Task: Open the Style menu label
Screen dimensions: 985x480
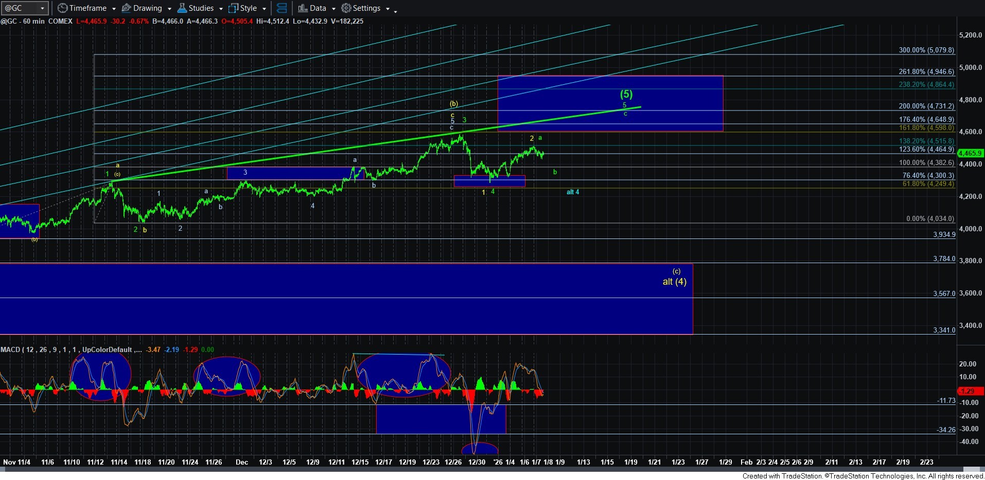Action: click(x=248, y=8)
